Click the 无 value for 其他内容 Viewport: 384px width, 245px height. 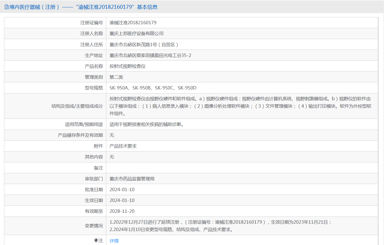[x=112, y=157]
